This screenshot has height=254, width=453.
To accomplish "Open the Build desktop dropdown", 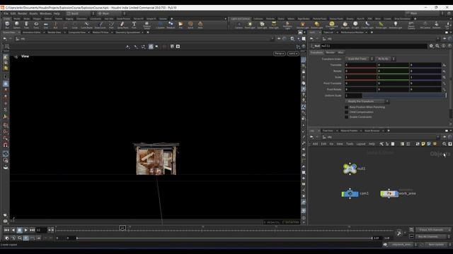I will (80, 13).
